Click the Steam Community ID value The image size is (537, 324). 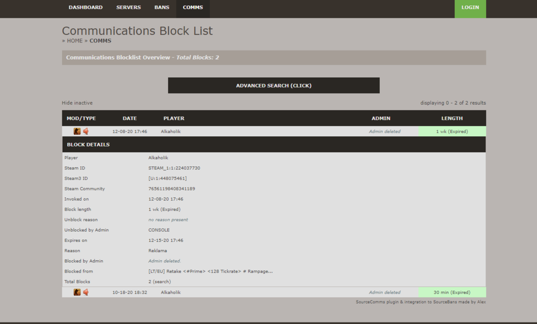point(171,189)
